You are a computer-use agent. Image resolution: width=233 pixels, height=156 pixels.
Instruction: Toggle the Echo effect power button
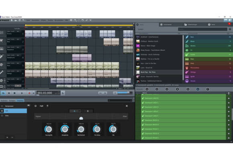coord(2,115)
